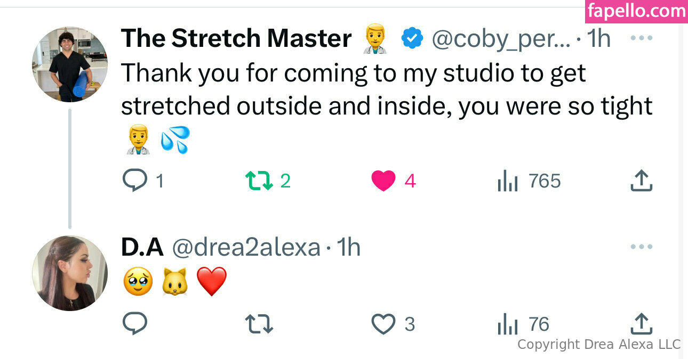The height and width of the screenshot is (359, 688).
Task: View analytics showing 765 views
Action: pos(507,181)
